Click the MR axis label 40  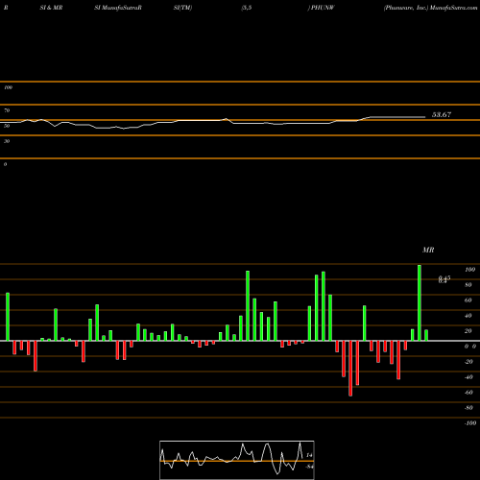pyautogui.click(x=468, y=316)
